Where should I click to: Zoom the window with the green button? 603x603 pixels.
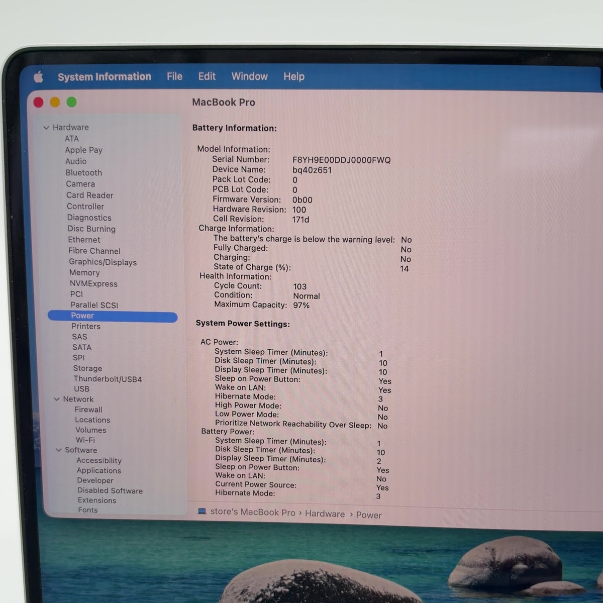[72, 102]
